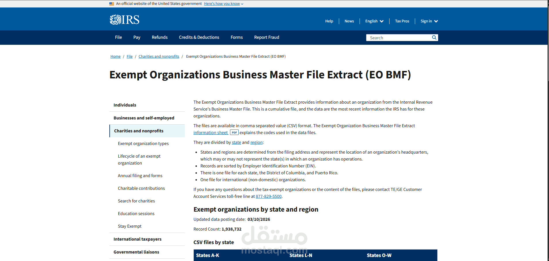Image resolution: width=549 pixels, height=261 pixels.
Task: Click the search magnifier icon
Action: 434,38
